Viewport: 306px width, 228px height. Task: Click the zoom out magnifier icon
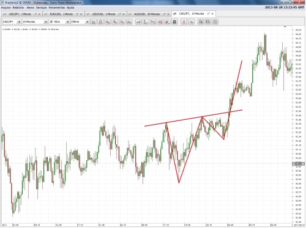point(122,21)
